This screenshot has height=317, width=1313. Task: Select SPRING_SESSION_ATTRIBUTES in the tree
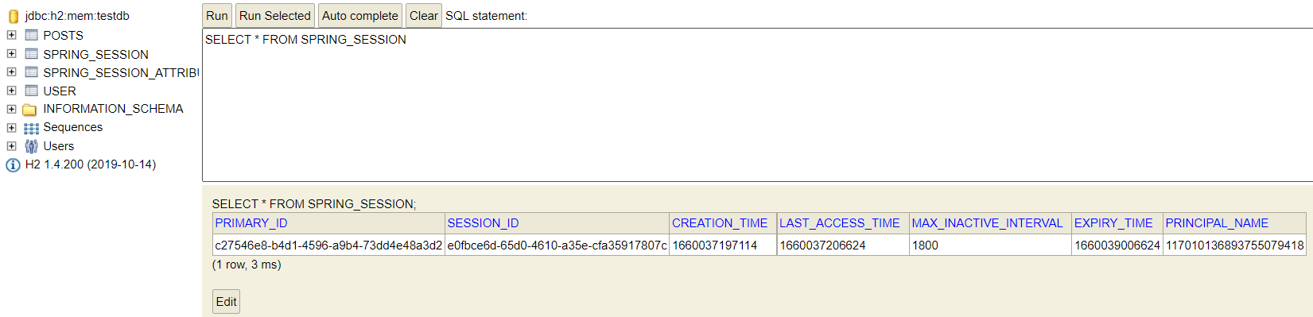point(121,73)
